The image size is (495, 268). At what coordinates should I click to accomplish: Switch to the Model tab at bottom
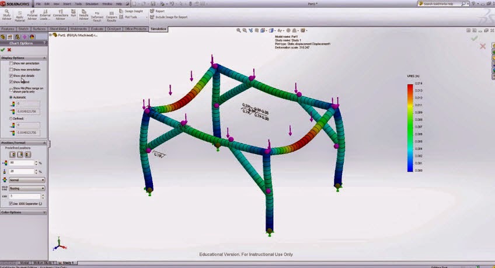(x=25, y=263)
